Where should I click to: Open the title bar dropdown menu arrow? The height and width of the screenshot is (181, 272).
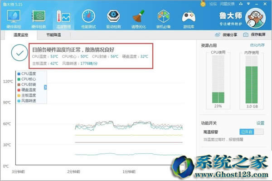pos(248,4)
